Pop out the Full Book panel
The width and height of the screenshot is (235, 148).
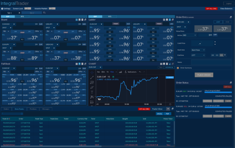85,64
